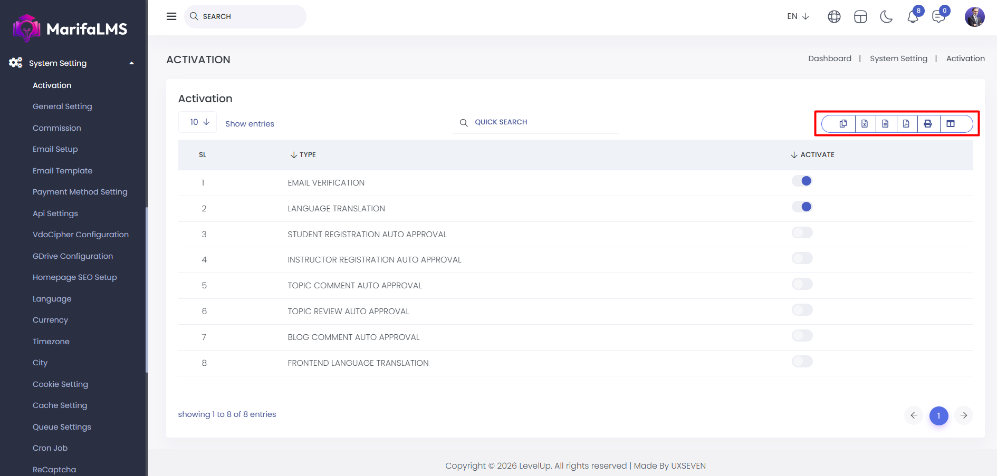This screenshot has height=476, width=997.
Task: Open the chat messages icon
Action: point(938,17)
